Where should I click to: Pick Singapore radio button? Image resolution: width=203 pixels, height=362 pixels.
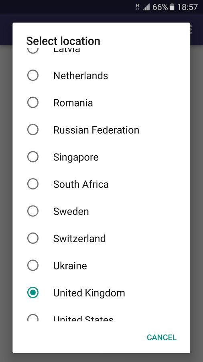click(32, 157)
